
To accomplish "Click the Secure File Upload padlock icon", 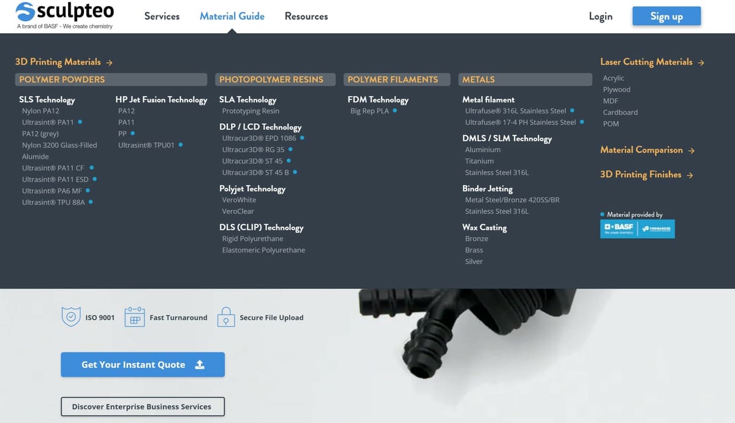I will coord(226,317).
